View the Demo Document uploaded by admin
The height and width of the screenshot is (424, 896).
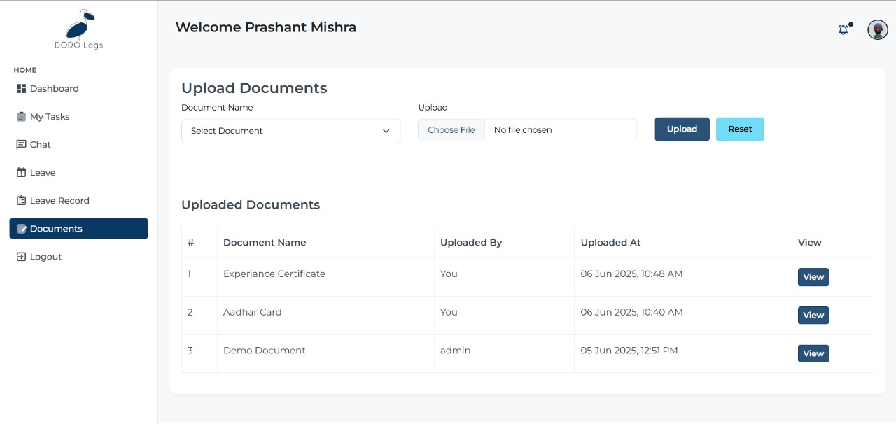(x=813, y=353)
